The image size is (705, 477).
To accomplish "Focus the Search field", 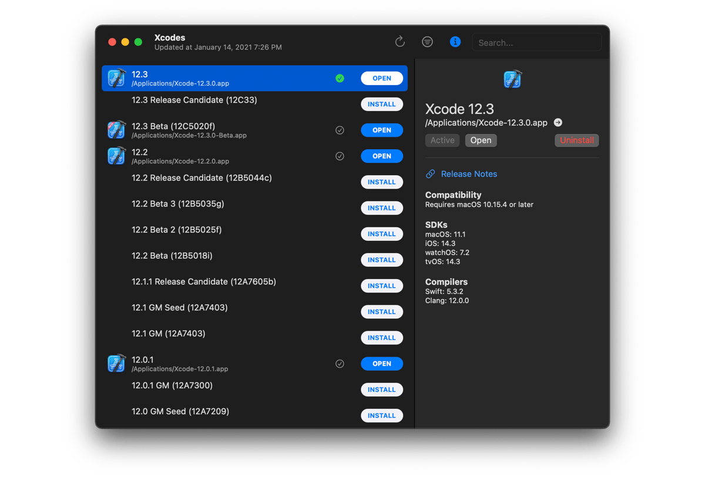I will (x=536, y=42).
